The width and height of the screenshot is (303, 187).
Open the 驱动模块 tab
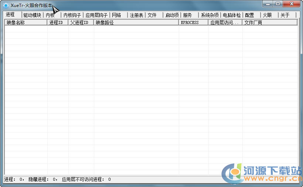click(x=32, y=15)
